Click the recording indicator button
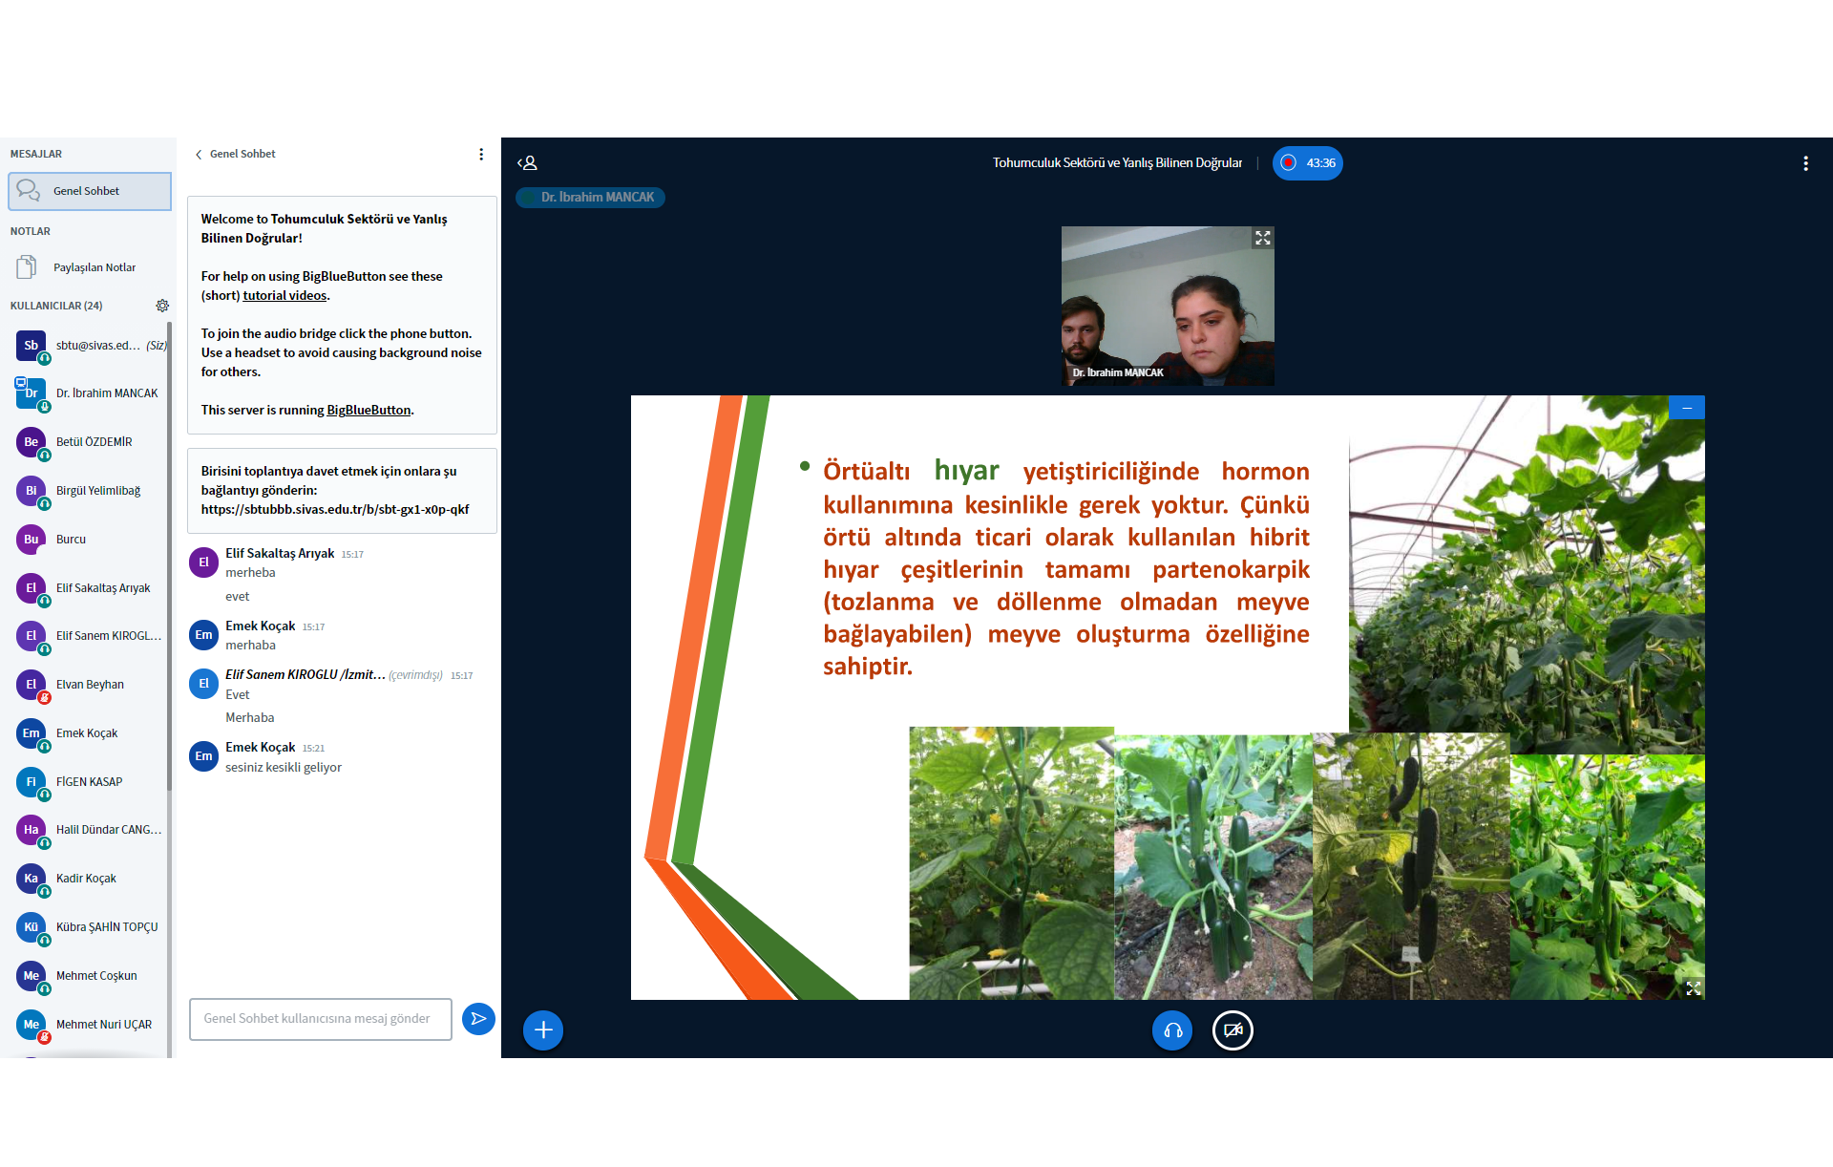Screen dimensions: 1833x1167 pyautogui.click(x=1307, y=163)
